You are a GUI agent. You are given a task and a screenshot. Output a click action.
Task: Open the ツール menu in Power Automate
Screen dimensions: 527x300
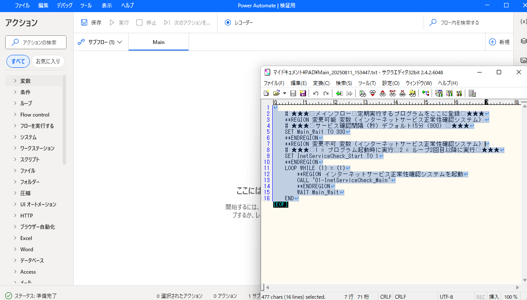tap(86, 6)
